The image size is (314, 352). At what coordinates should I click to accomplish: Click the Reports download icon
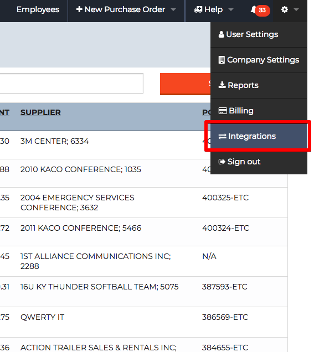click(222, 85)
